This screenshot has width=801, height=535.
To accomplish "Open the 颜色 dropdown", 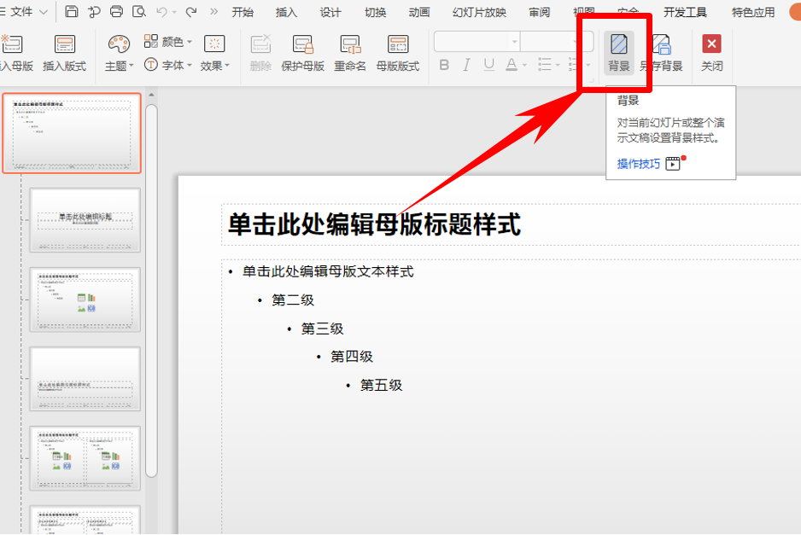I will pos(168,41).
